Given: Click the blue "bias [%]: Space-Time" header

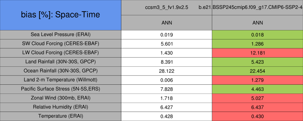Looking at the screenshot, I should coord(60,15).
